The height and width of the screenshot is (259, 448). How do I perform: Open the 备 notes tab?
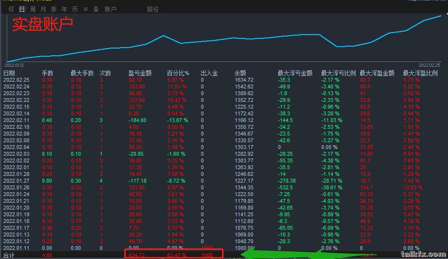pos(96,9)
